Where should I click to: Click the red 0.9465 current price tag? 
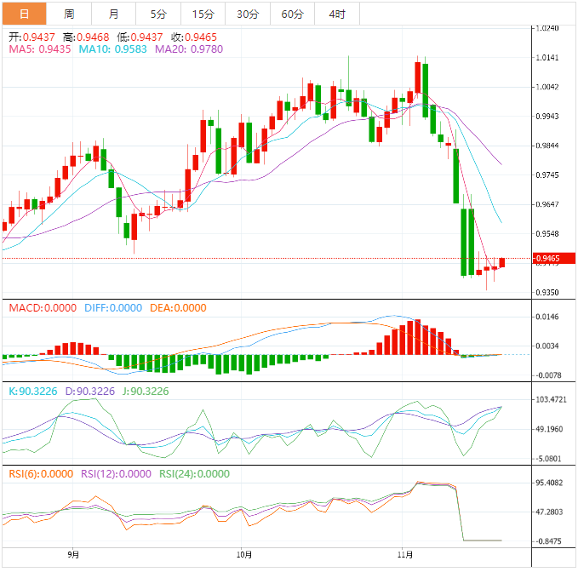coord(554,259)
